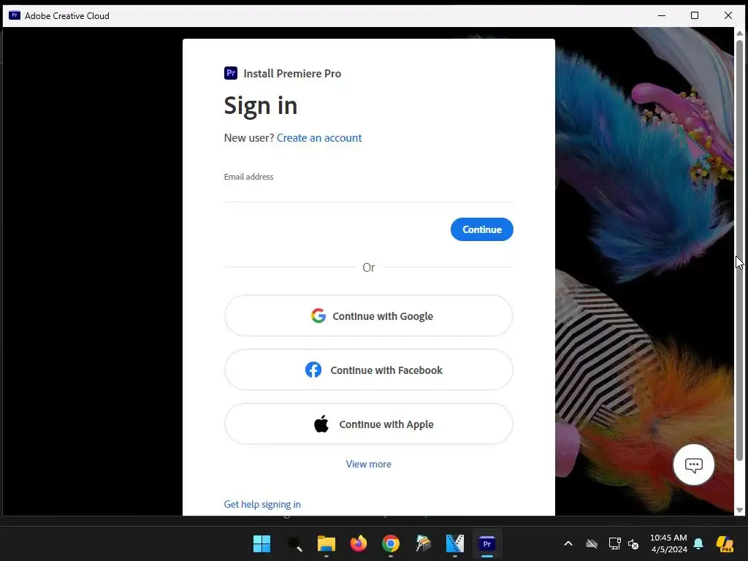Click the vertical scrollbar thumb
Viewport: 748px width, 561px height.
click(739, 251)
